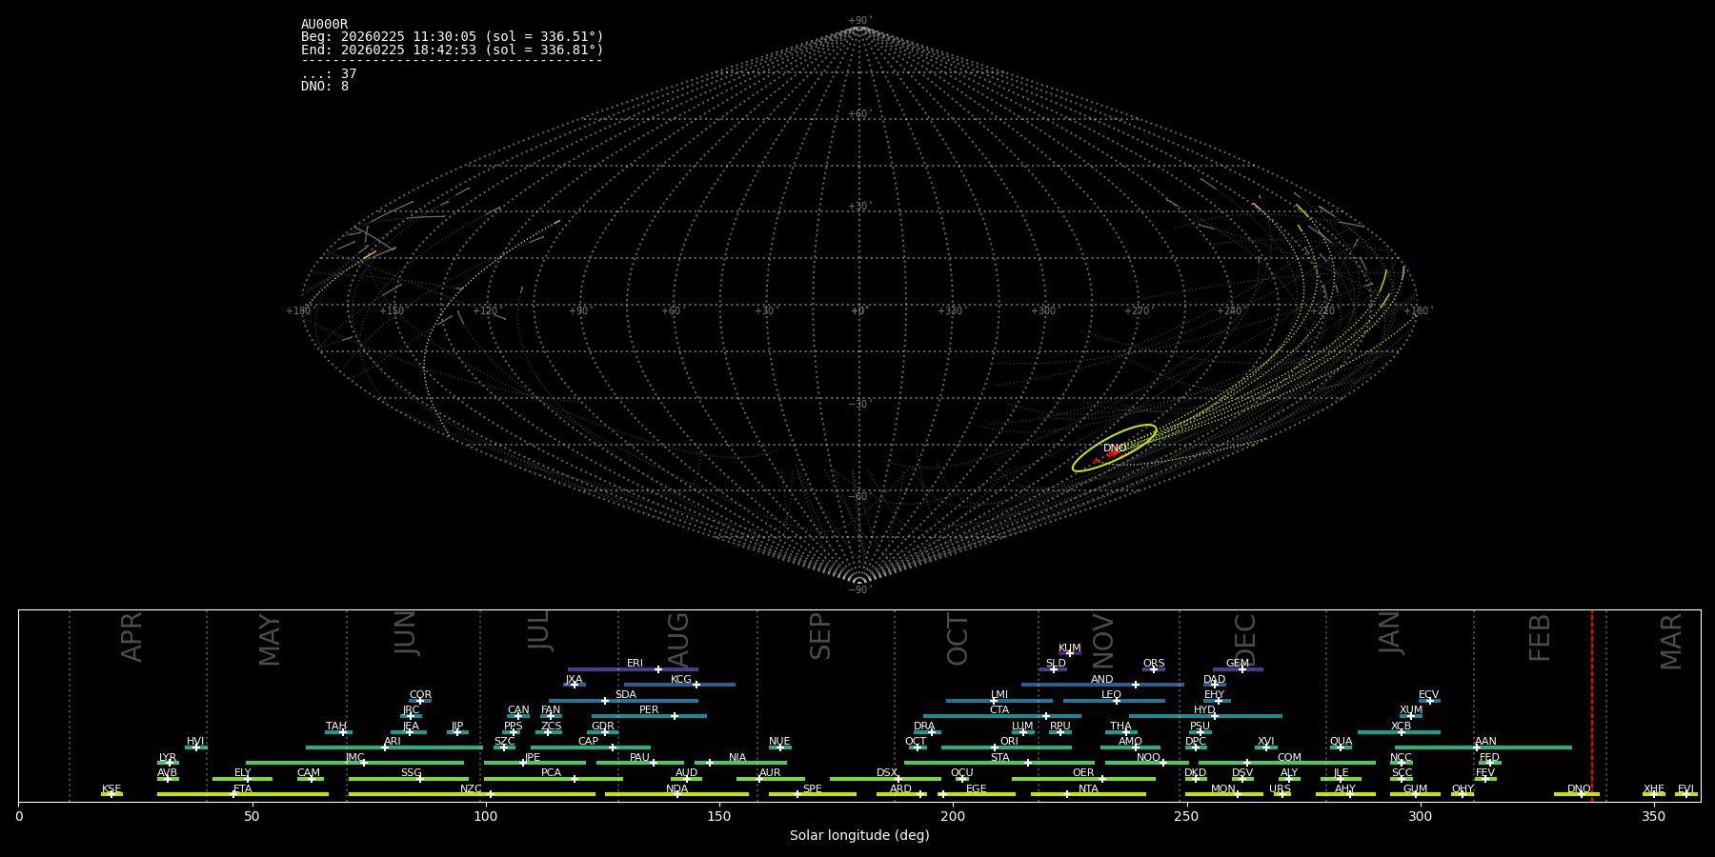
Task: Click the ARI shower label in timeline
Action: [x=392, y=742]
